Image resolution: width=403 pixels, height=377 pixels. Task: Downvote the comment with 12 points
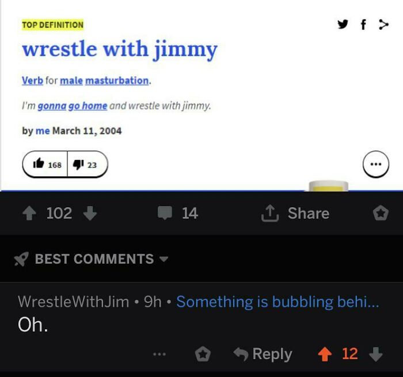(x=376, y=354)
